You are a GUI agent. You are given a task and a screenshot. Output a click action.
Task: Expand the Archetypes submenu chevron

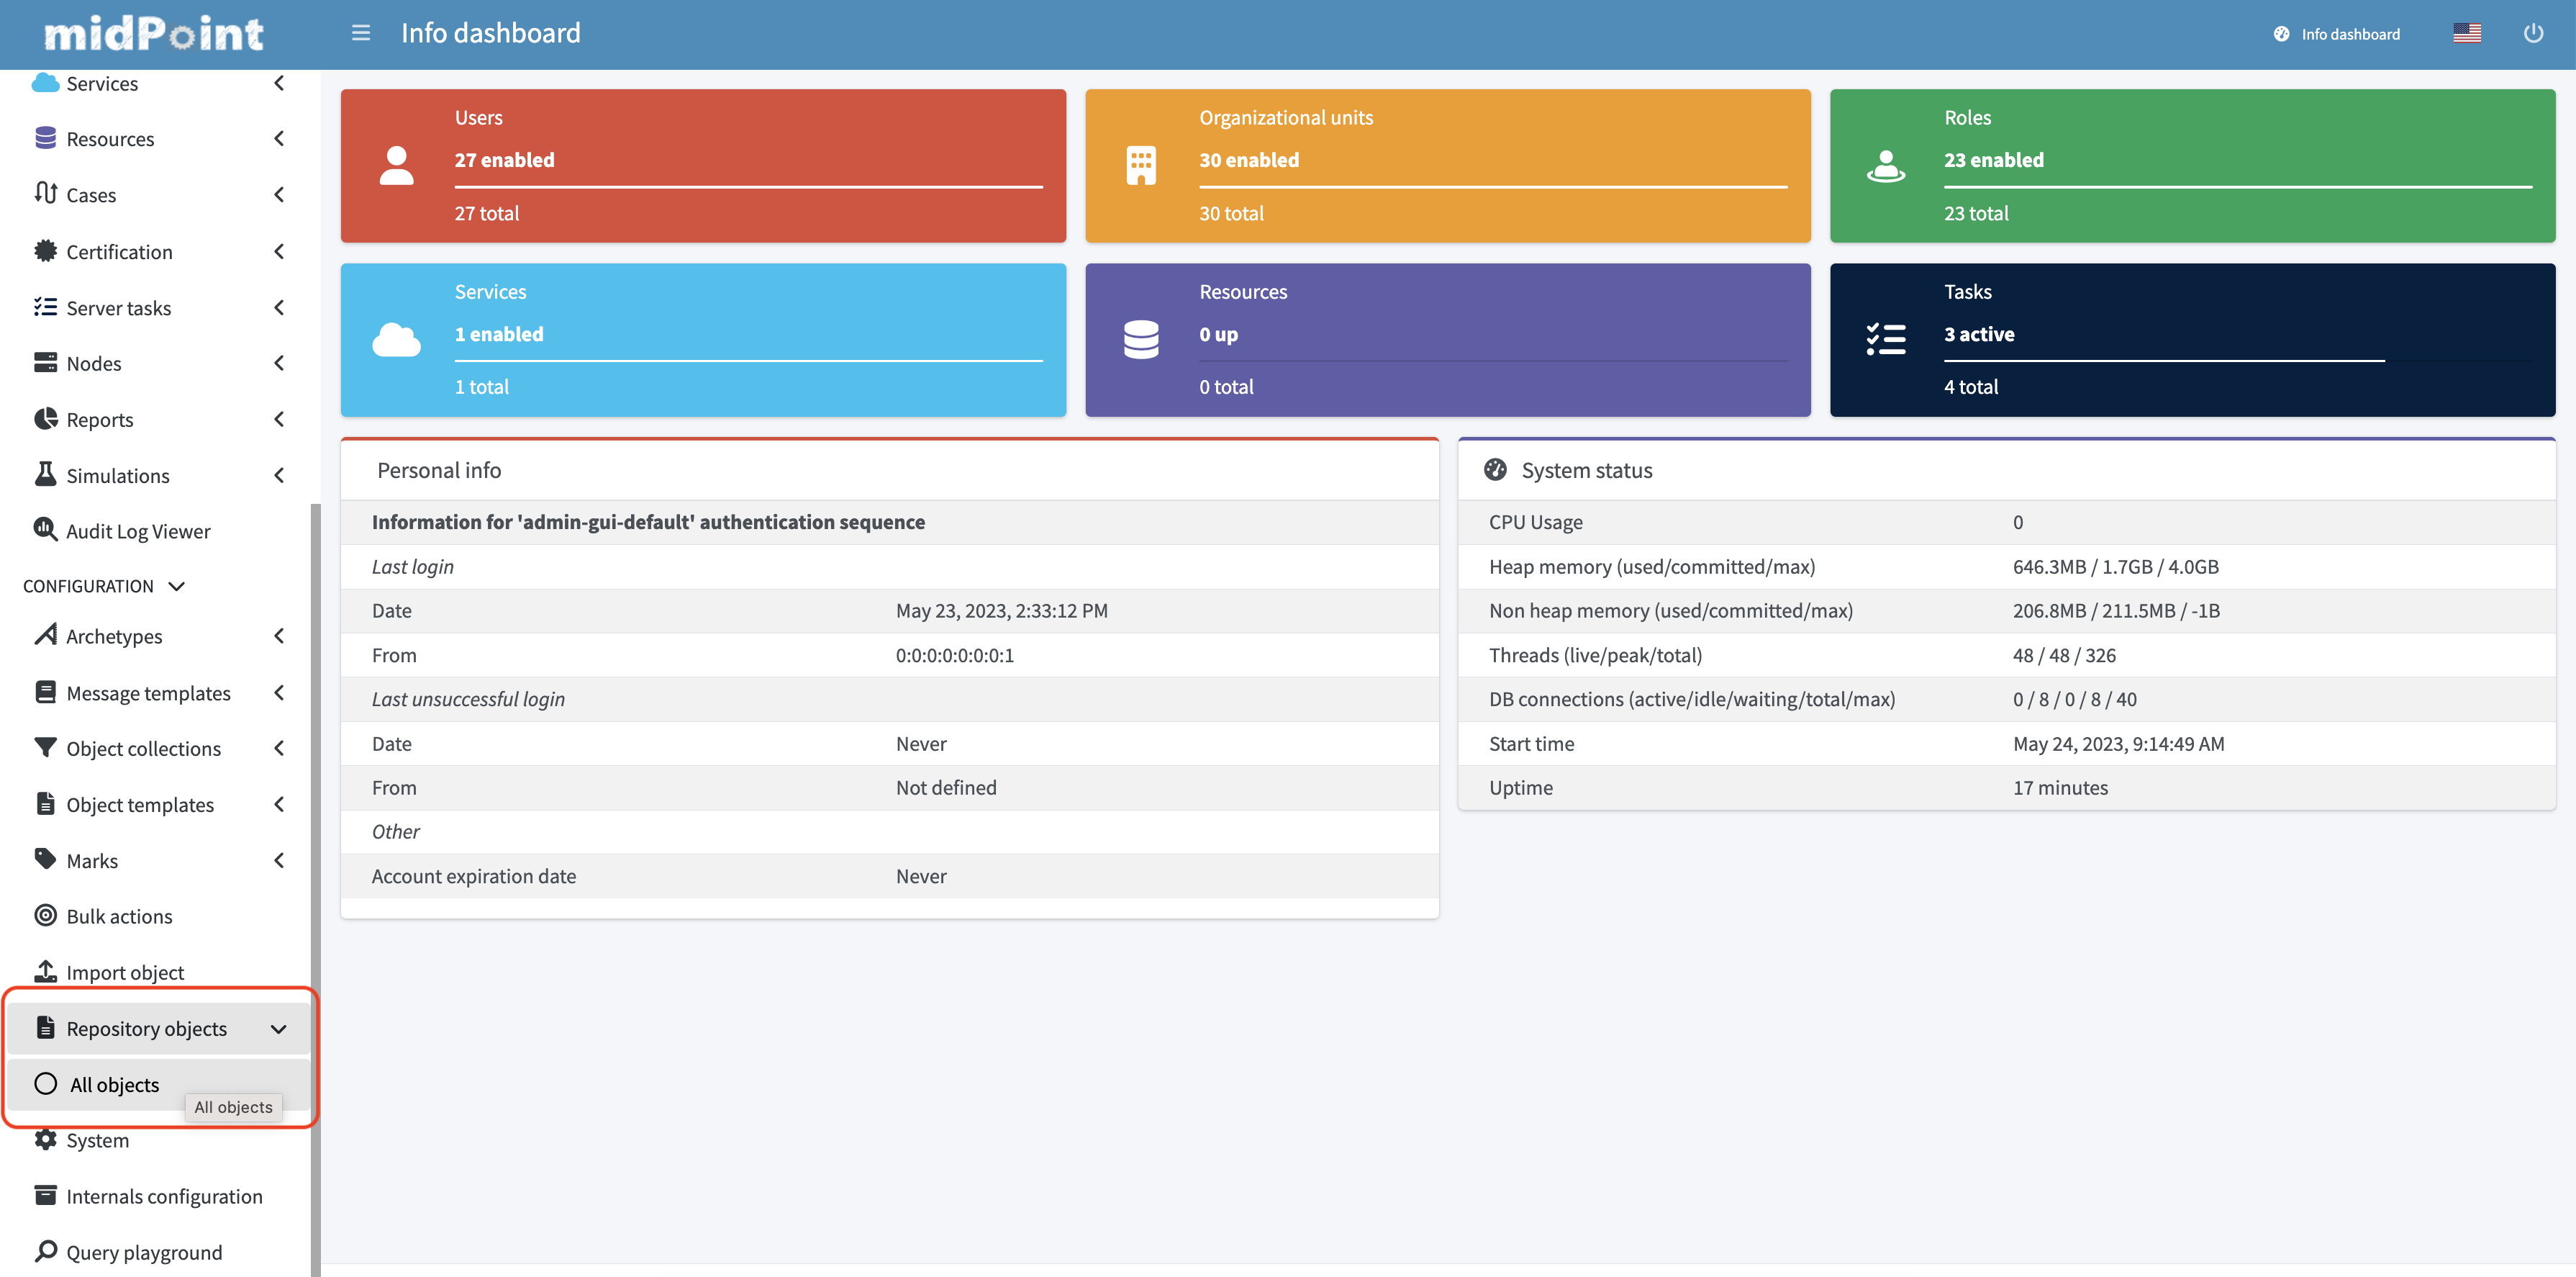click(279, 636)
